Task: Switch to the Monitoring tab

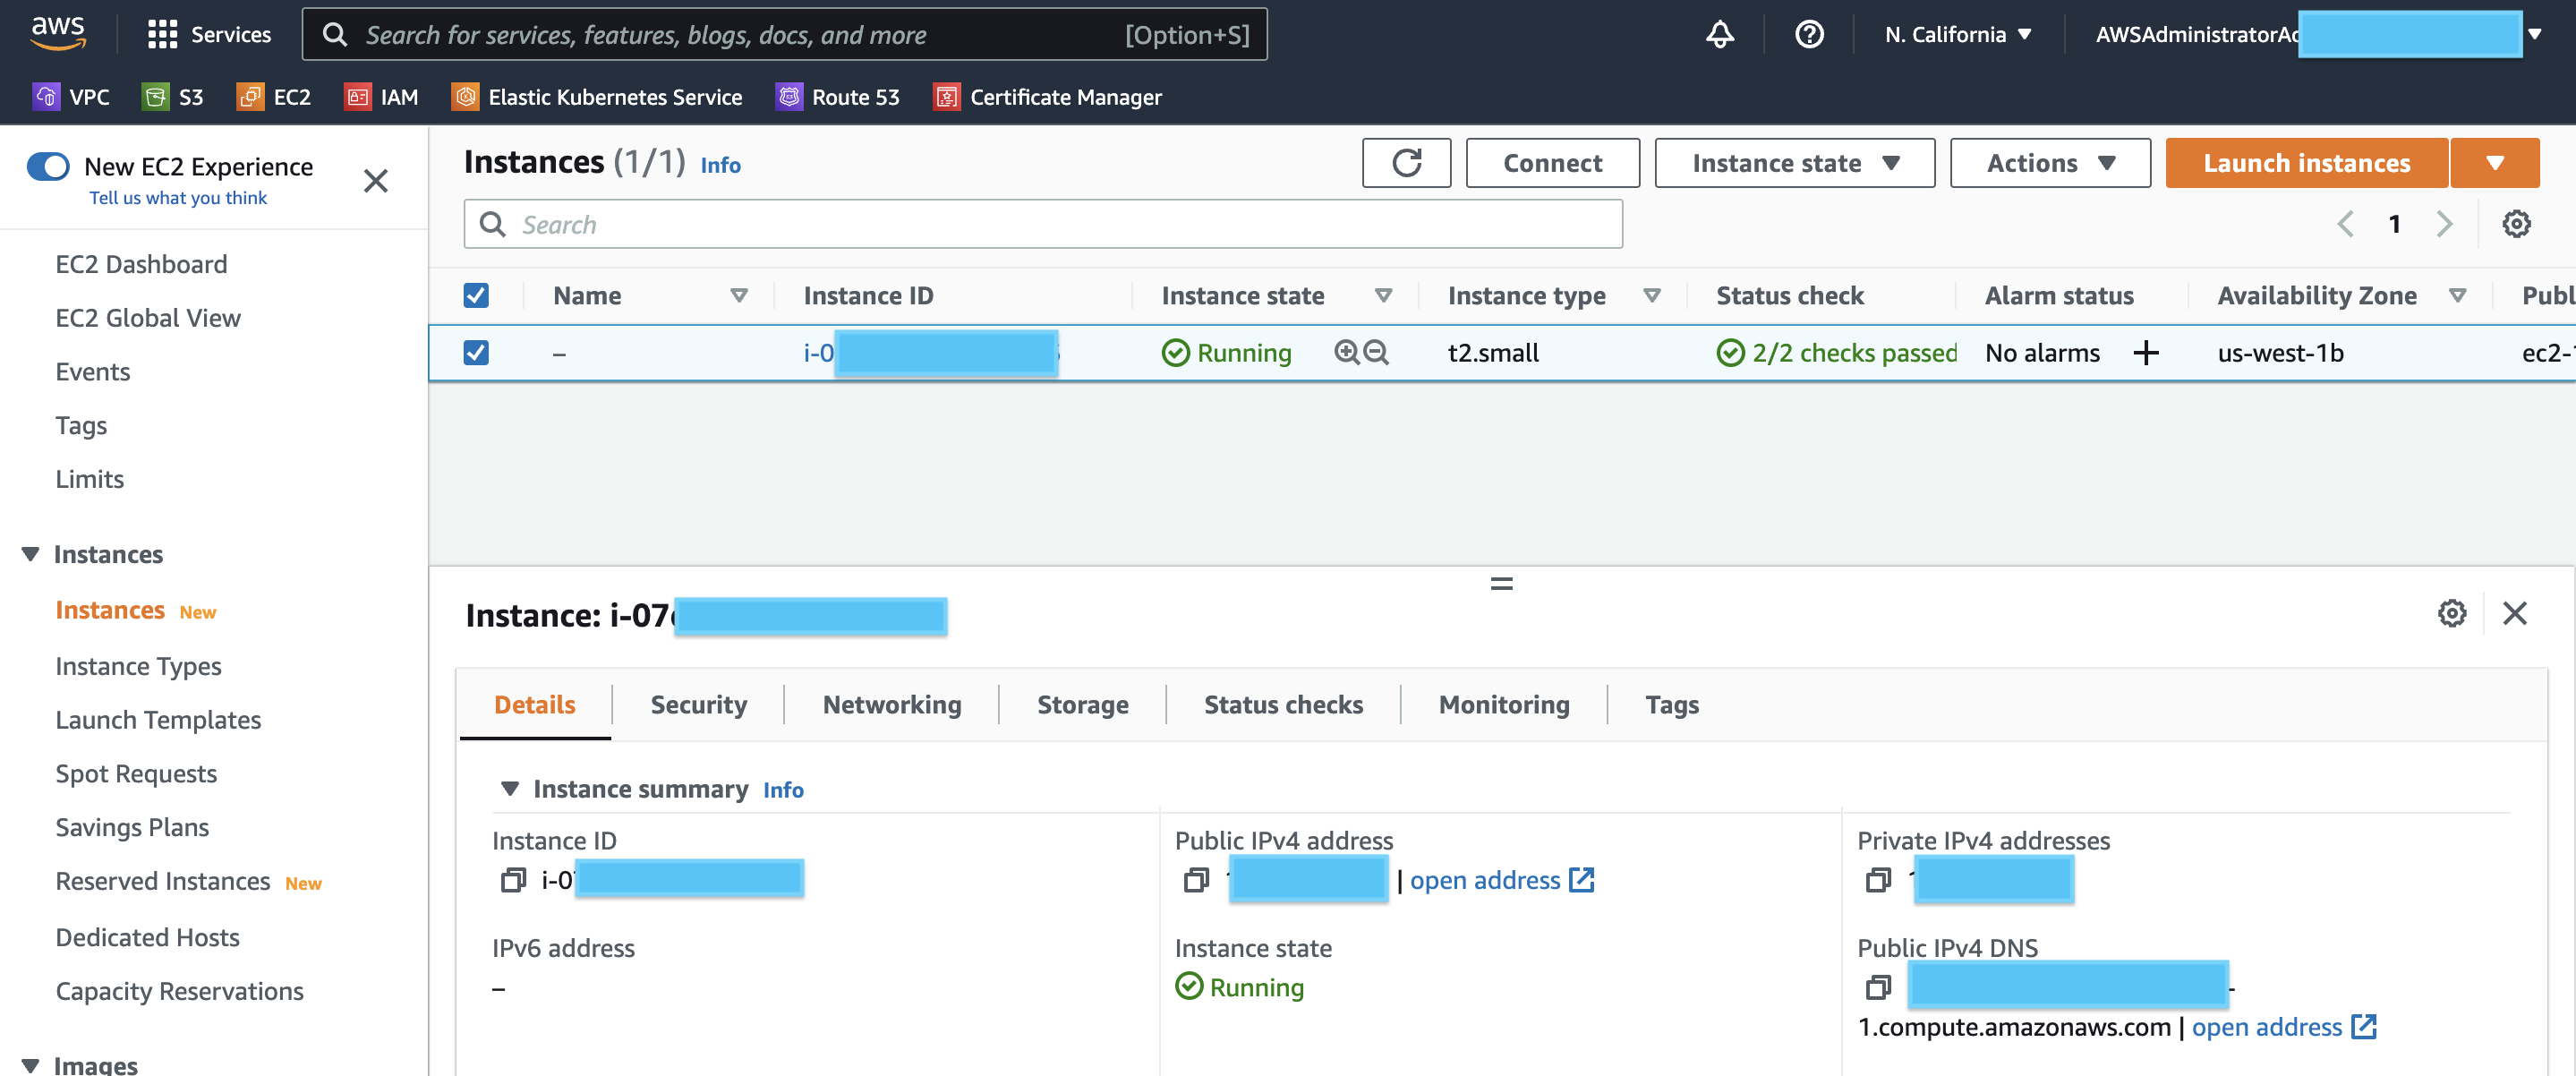Action: point(1504,705)
